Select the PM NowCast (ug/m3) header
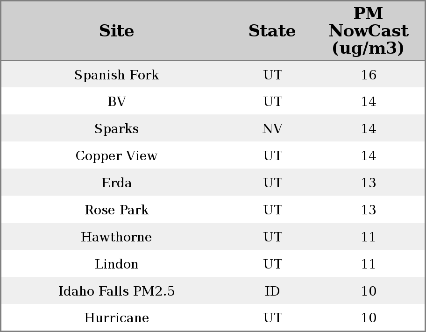 click(x=368, y=31)
